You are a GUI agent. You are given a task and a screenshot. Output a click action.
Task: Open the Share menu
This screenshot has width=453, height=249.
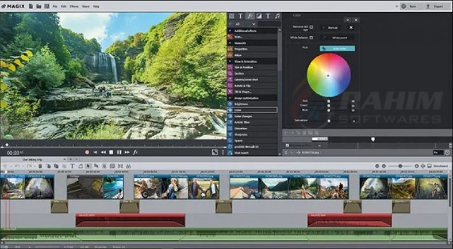[86, 6]
